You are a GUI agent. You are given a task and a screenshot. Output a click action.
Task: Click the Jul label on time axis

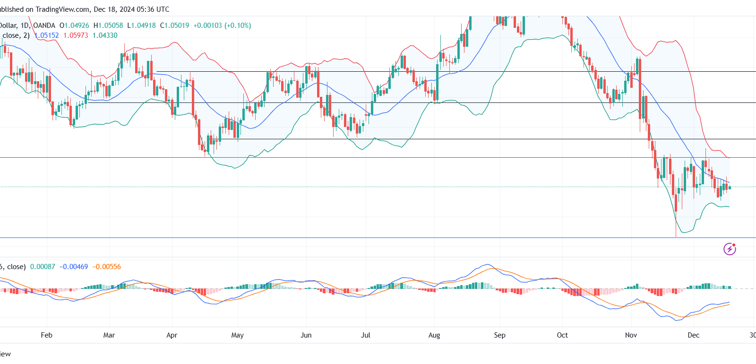(366, 335)
